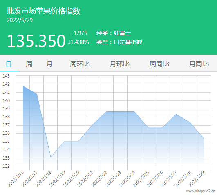Click the 2022/5/18 lowest chart point
This screenshot has height=195, width=217.
coord(51,157)
